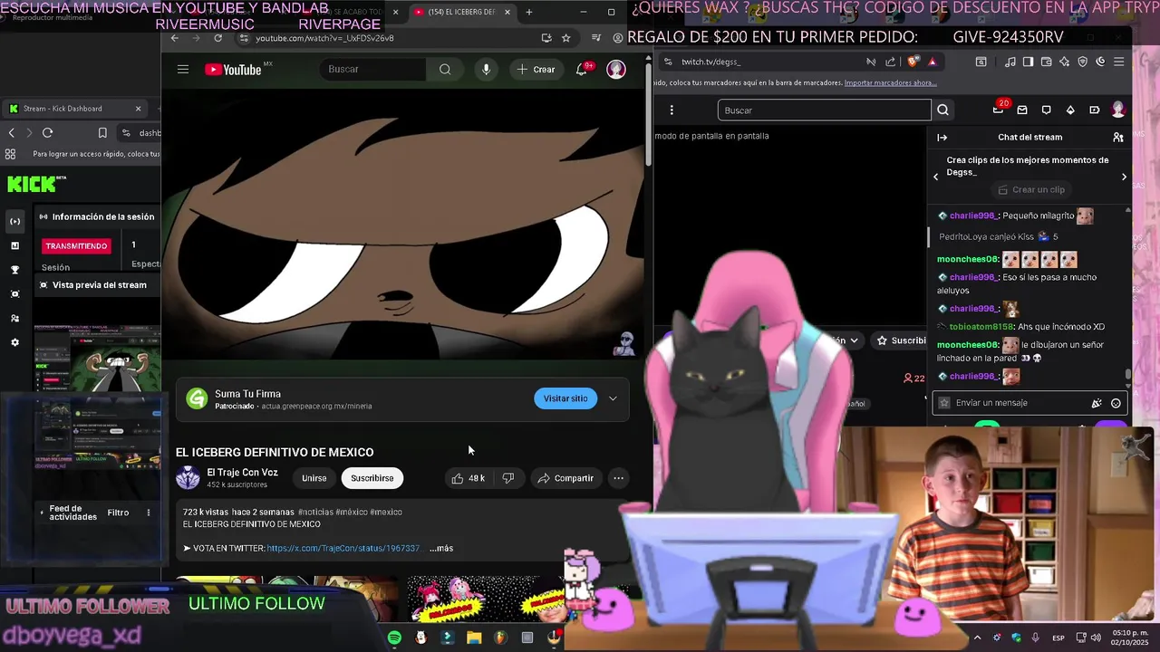Go to the previous Twitch chat banner arrow

coord(936,177)
